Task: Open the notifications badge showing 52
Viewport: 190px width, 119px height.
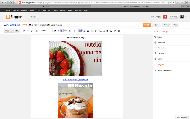Action: [x=165, y=17]
